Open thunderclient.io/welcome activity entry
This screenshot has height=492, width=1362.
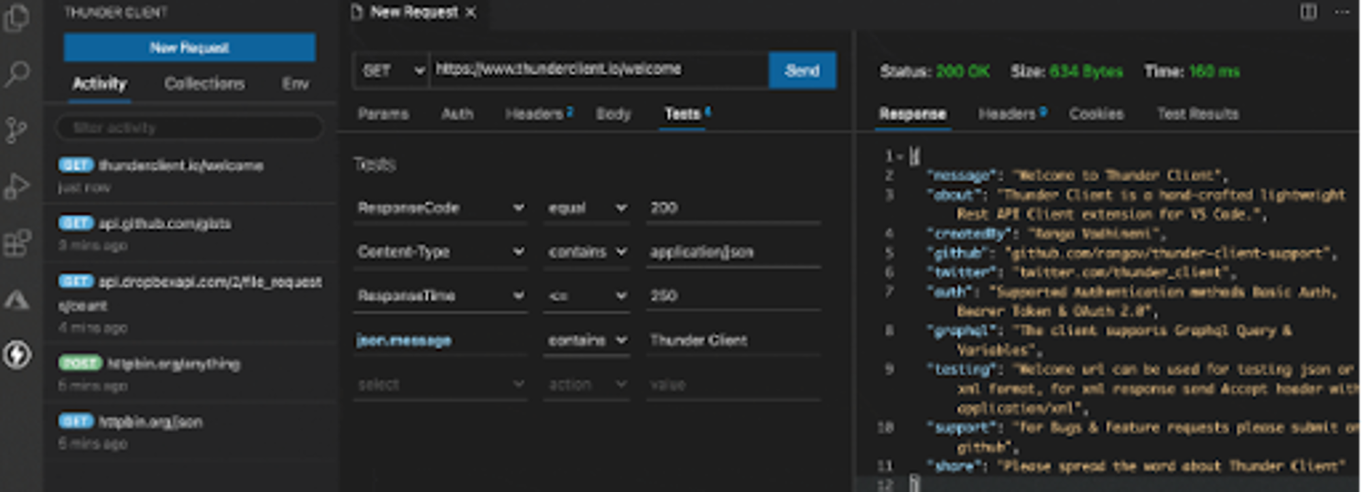pyautogui.click(x=191, y=175)
